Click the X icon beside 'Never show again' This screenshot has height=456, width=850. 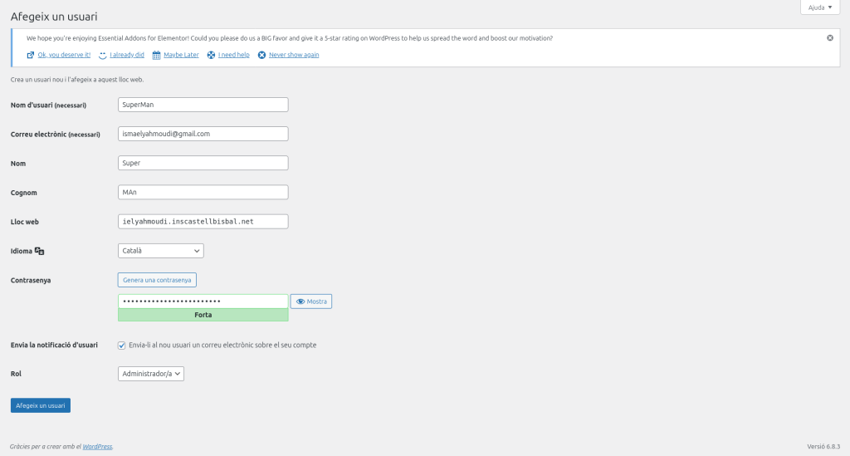click(x=262, y=55)
